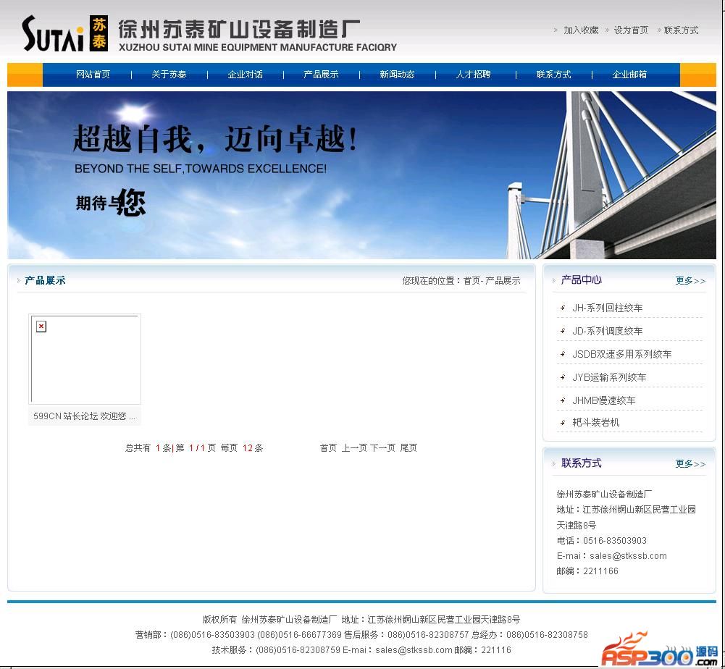Click 设为首页 link at top
This screenshot has width=725, height=669.
click(631, 30)
